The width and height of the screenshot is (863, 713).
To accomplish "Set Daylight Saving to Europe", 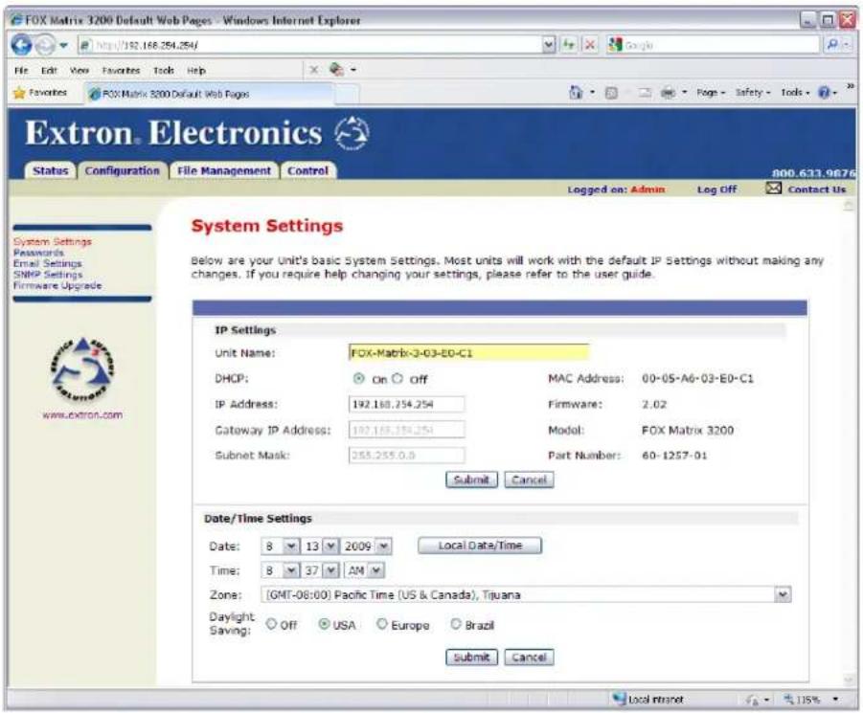I will [382, 624].
